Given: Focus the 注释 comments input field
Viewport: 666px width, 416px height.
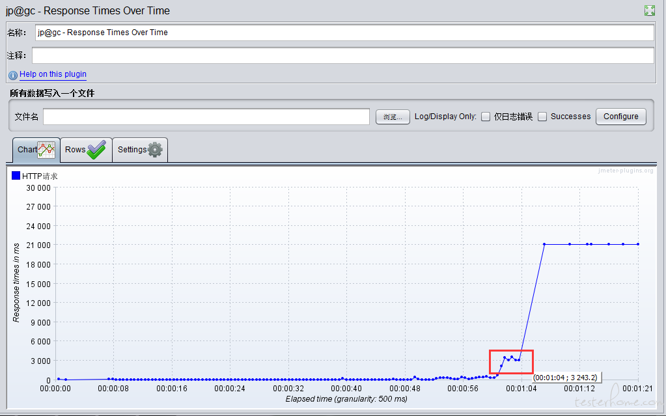Looking at the screenshot, I should tap(342, 55).
